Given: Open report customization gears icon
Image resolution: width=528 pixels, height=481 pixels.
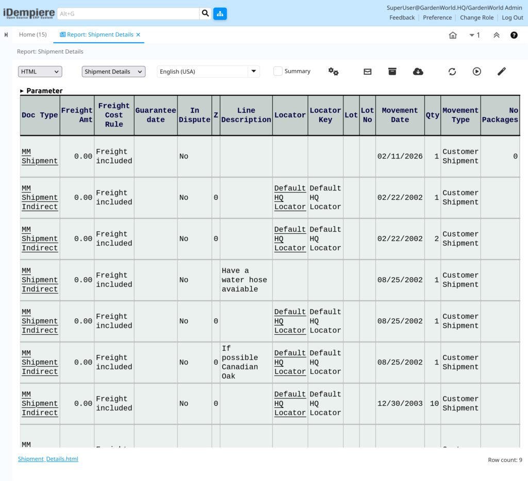Looking at the screenshot, I should coord(334,71).
